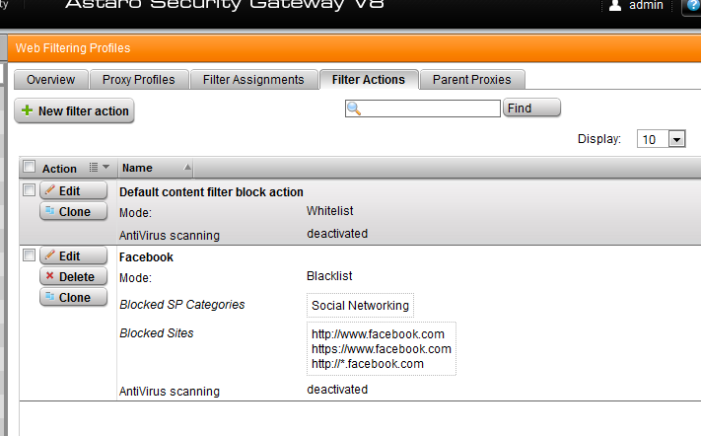Click the Action column list menu icon
This screenshot has height=436, width=701.
coord(99,168)
